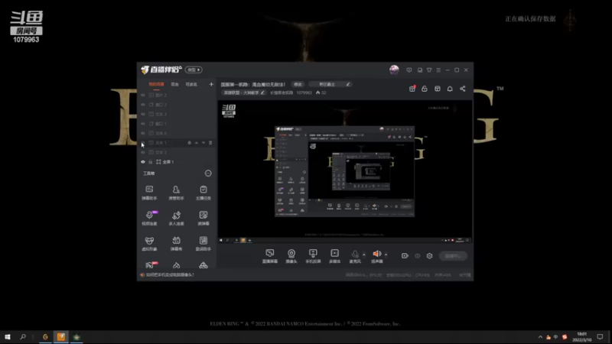Open the 主播任务 tool
612x344 pixels.
[203, 193]
